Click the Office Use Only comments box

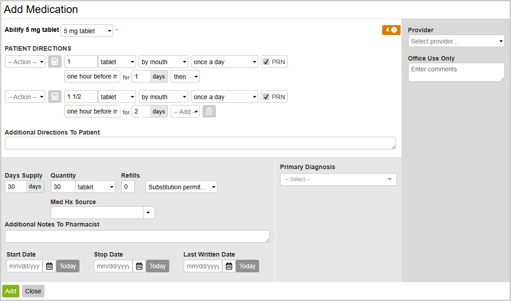click(x=456, y=72)
